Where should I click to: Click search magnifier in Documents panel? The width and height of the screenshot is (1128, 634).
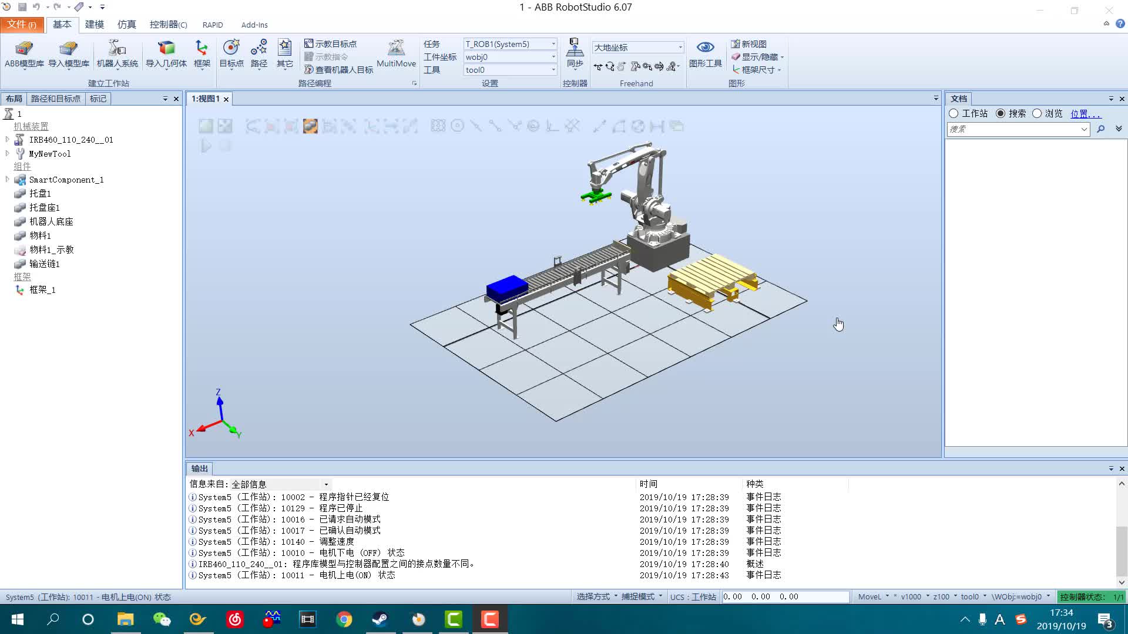click(1101, 129)
